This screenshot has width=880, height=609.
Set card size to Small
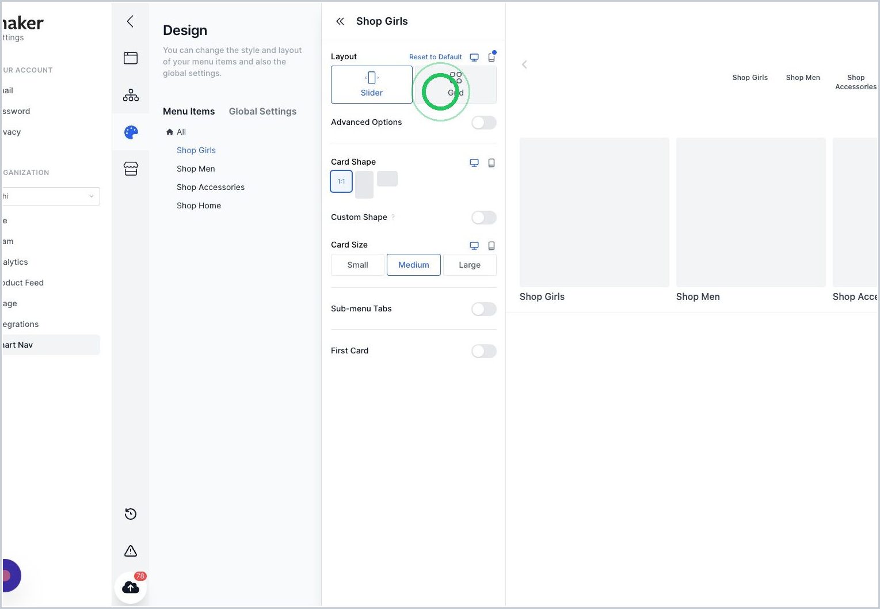tap(357, 265)
